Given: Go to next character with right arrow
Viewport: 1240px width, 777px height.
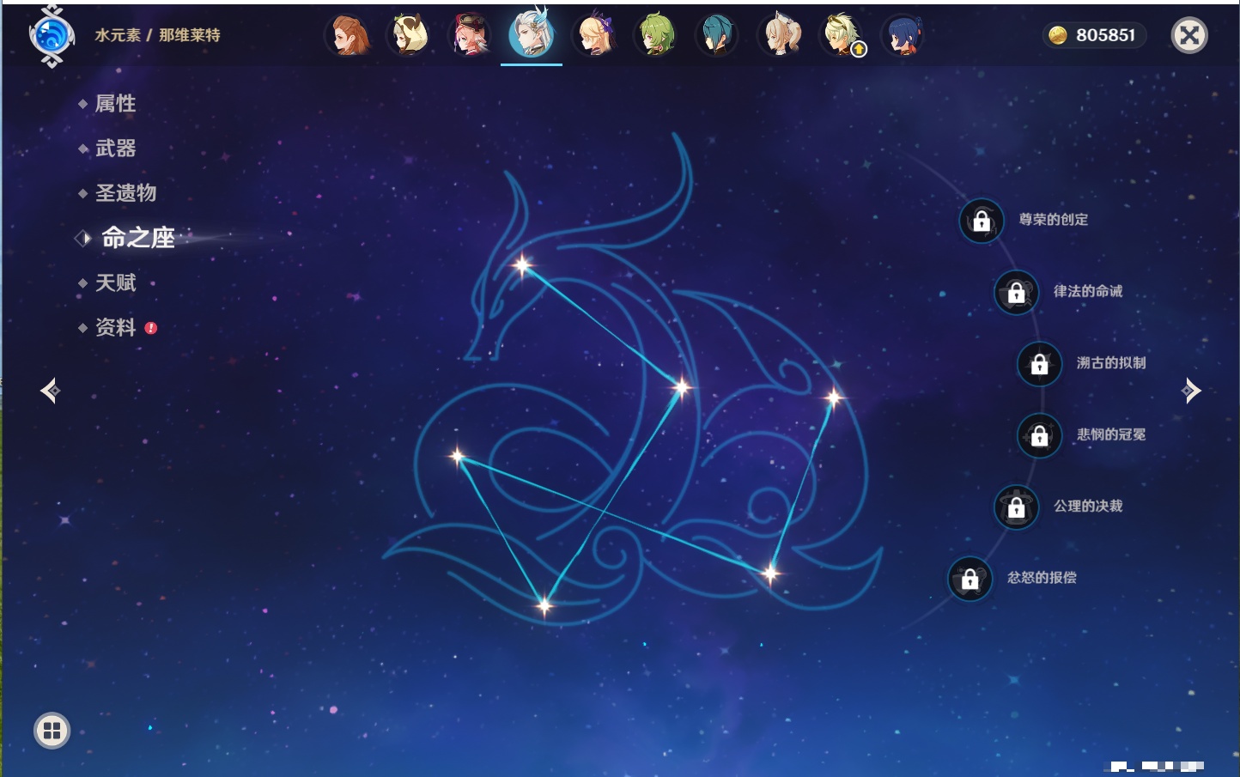Looking at the screenshot, I should tap(1191, 391).
